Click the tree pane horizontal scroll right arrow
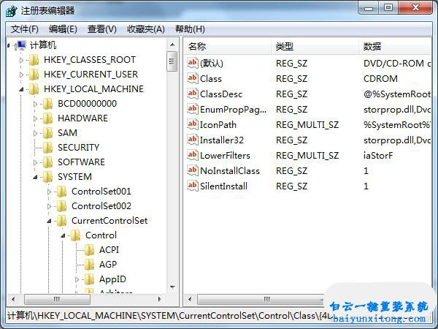438x329 pixels. click(x=159, y=299)
